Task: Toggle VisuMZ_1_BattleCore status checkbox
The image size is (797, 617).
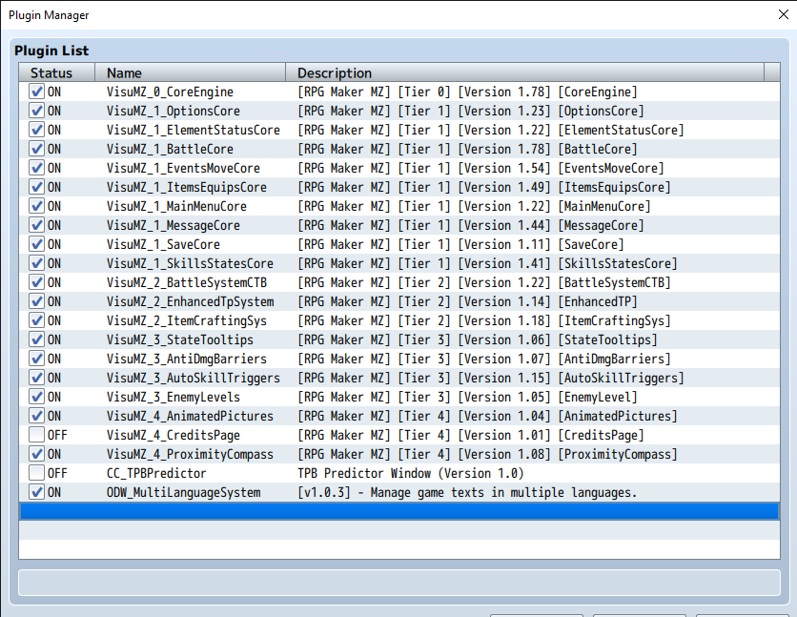Action: click(x=36, y=149)
